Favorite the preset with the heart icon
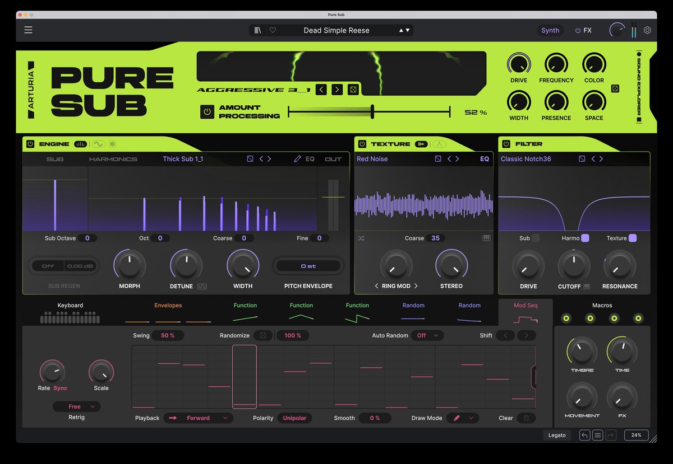 (273, 30)
